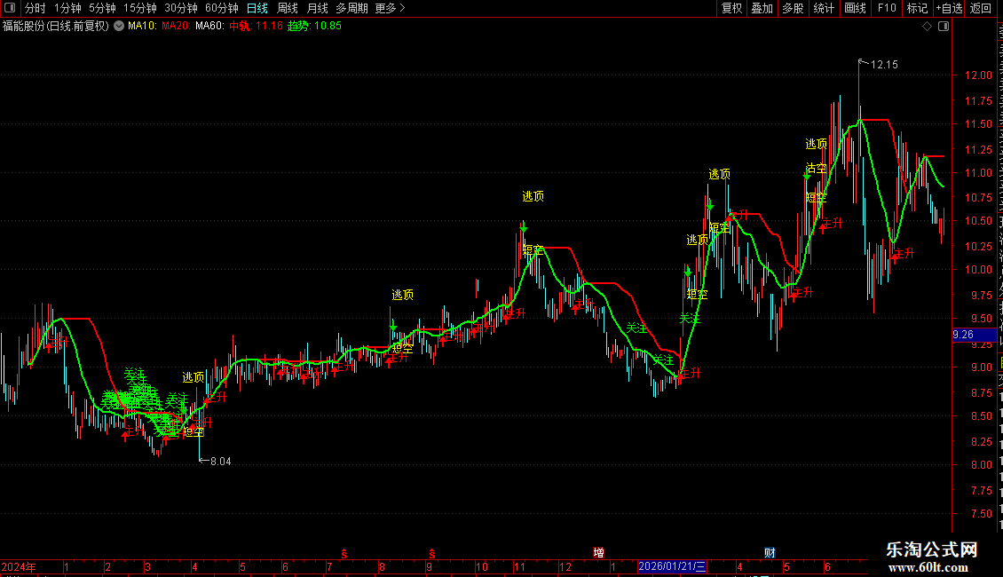Screen dimensions: 1003x577
Task: Select the 周线 weekly chart tab
Action: coord(288,8)
